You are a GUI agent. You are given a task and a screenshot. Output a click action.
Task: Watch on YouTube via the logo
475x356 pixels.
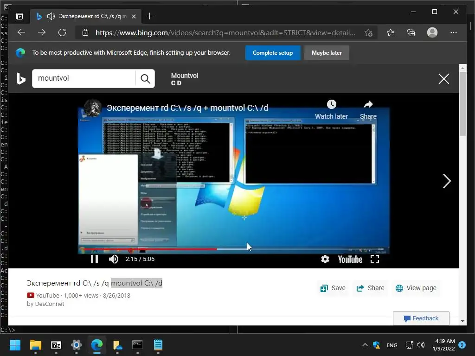tap(350, 260)
